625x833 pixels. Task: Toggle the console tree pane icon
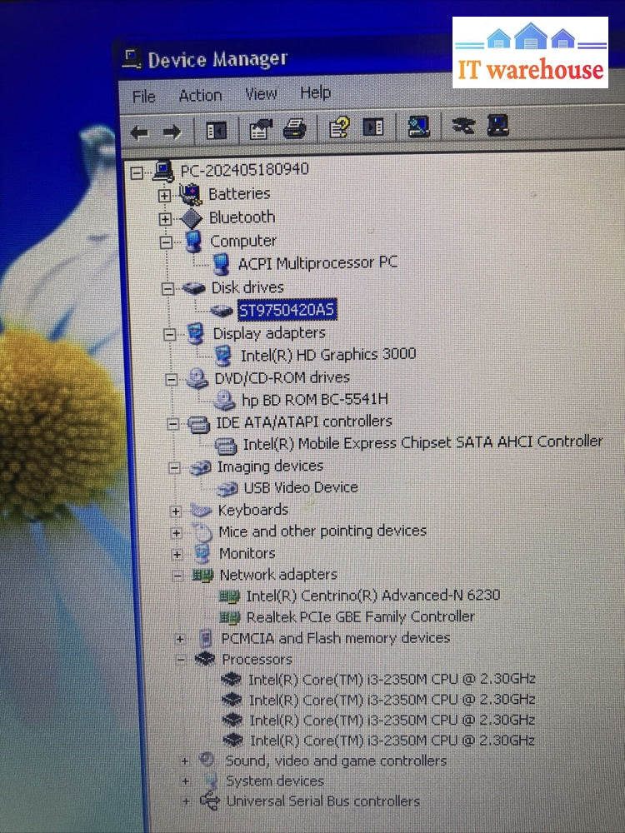tap(216, 131)
